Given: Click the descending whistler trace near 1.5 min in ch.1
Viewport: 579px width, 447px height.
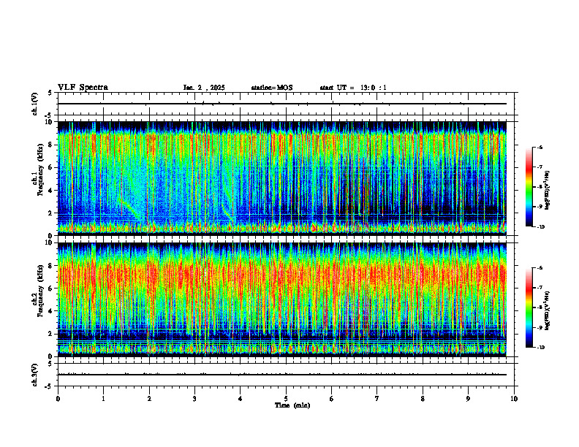Looking at the screenshot, I should (129, 207).
